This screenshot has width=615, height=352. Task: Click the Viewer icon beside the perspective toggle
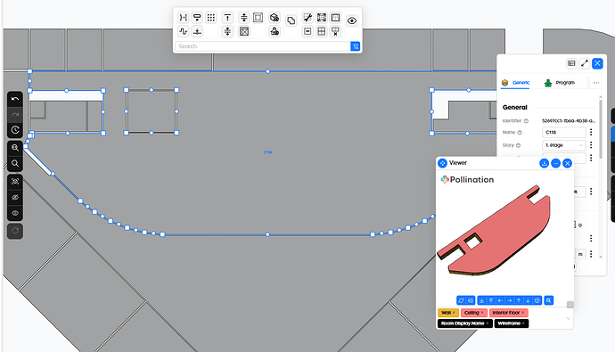point(471,300)
